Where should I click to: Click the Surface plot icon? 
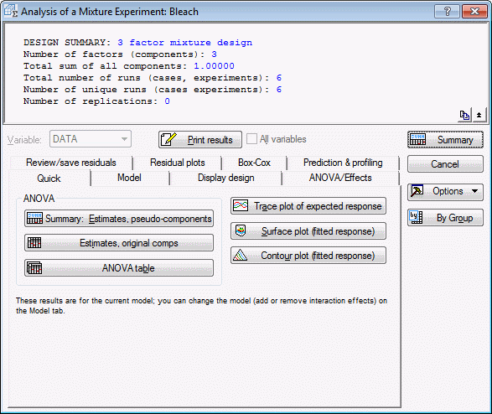click(241, 230)
